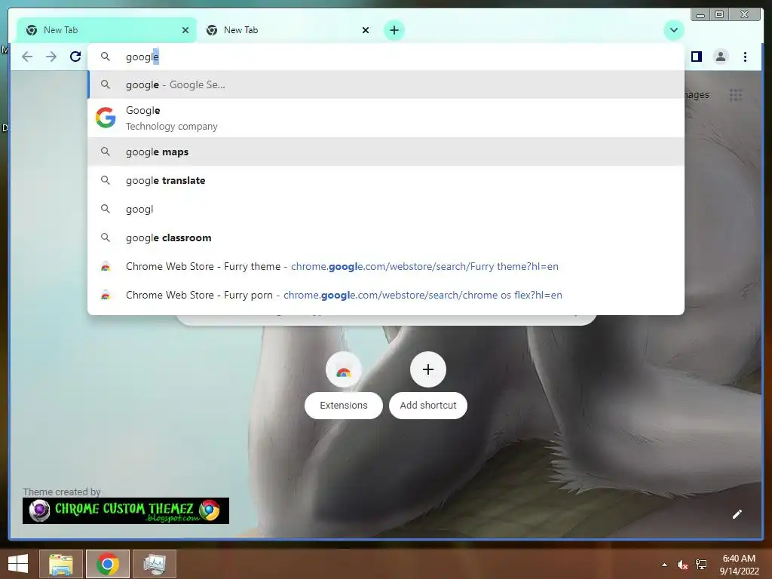Click the Google G logo icon
Image resolution: width=772 pixels, height=579 pixels.
tap(106, 118)
